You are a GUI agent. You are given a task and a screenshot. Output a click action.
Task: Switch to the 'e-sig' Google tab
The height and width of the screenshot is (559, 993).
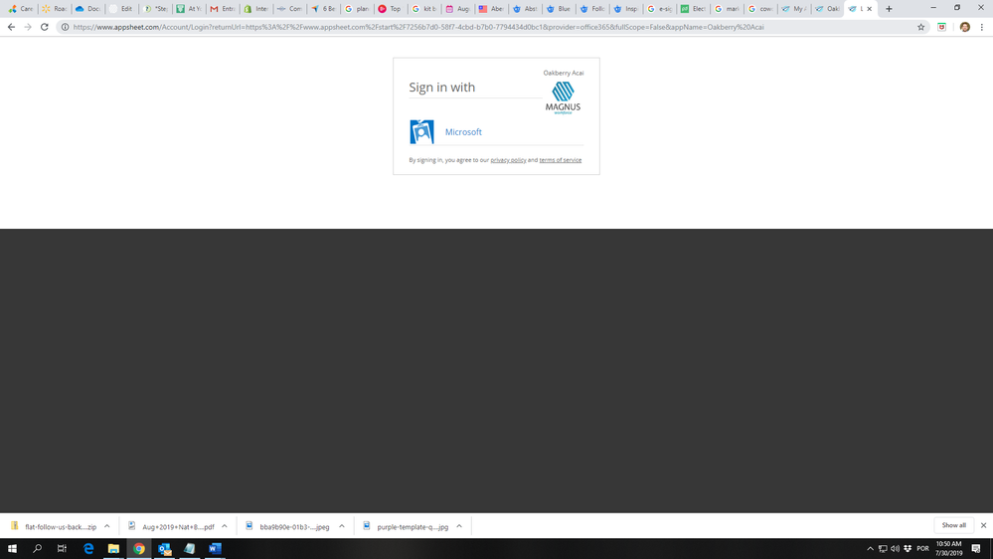tap(659, 9)
